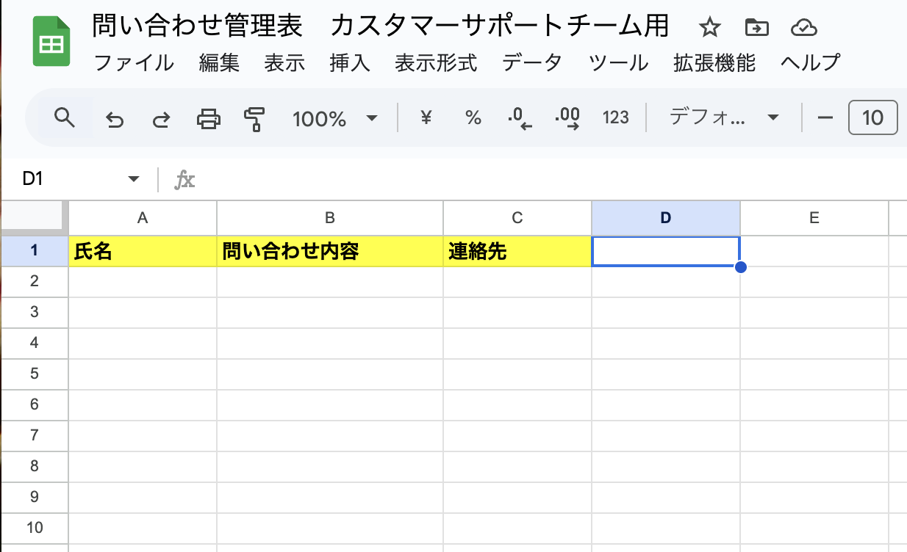This screenshot has height=552, width=907.
Task: Decrease decimal places
Action: click(520, 117)
